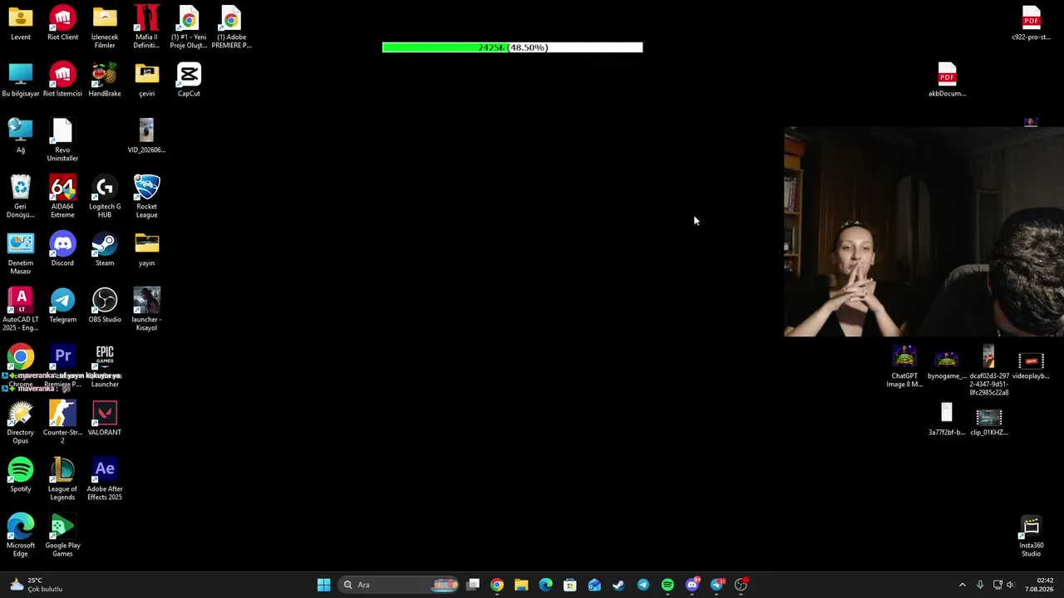Open File Explorer from the taskbar
The width and height of the screenshot is (1064, 598).
click(521, 585)
